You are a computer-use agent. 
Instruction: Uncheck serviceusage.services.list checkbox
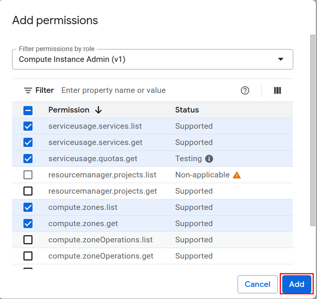[28, 126]
